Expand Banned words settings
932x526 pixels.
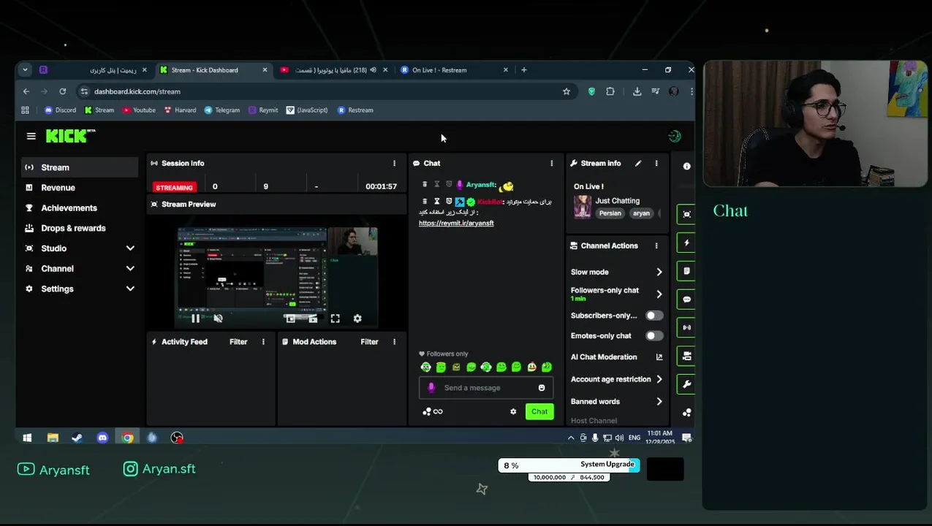pyautogui.click(x=659, y=402)
